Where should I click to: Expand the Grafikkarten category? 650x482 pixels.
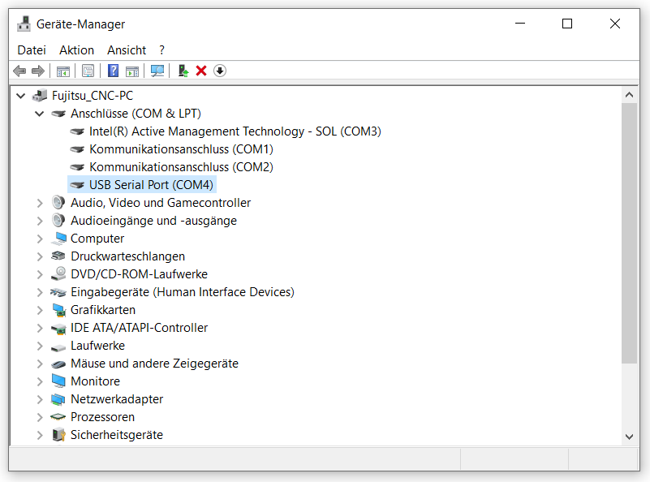pyautogui.click(x=40, y=310)
